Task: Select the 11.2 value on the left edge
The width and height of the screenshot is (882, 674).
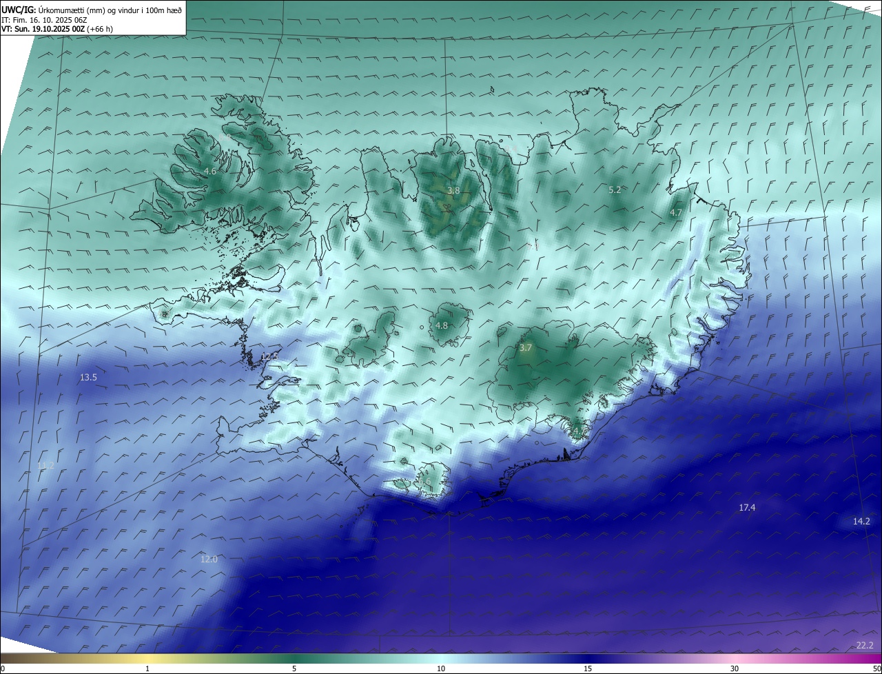Action: coord(45,466)
